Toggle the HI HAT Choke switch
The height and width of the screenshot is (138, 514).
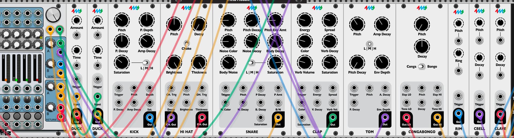click(187, 43)
